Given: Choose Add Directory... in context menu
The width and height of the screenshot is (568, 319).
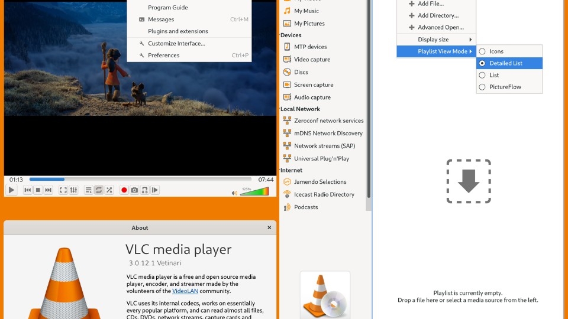Looking at the screenshot, I should (436, 15).
